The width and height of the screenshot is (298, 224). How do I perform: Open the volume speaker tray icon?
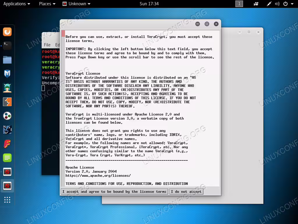[277, 4]
